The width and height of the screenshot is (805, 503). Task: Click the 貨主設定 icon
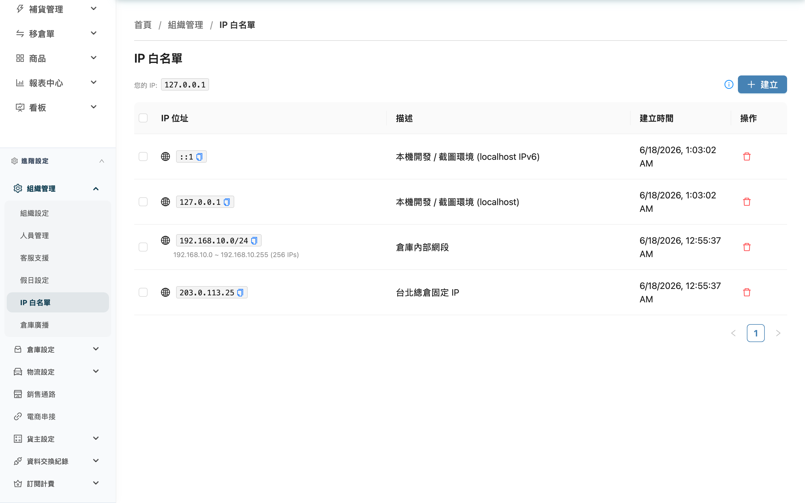[x=18, y=438]
